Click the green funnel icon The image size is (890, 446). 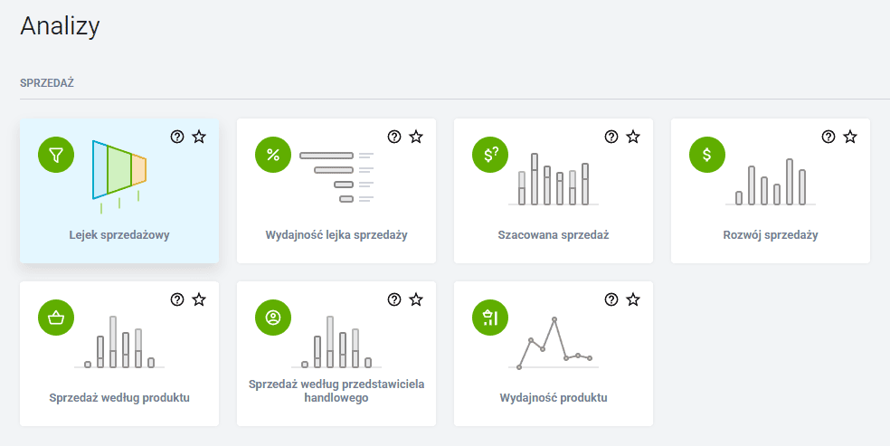point(56,156)
